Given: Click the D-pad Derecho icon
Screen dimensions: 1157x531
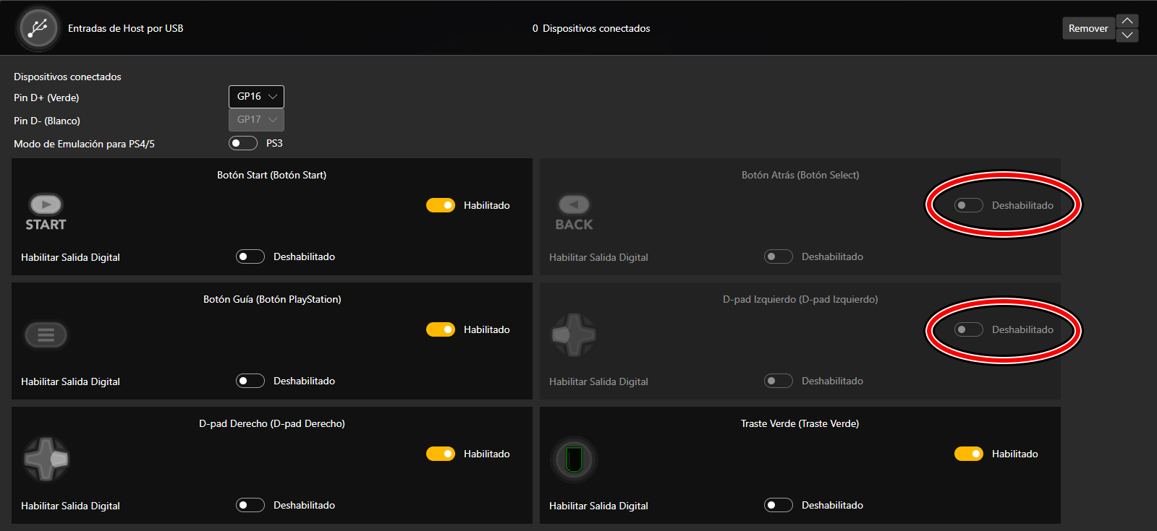Looking at the screenshot, I should 46,459.
